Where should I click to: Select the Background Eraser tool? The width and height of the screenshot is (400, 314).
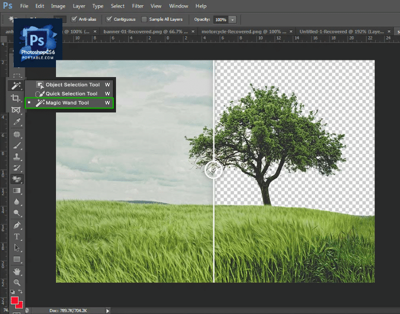[x=17, y=179]
